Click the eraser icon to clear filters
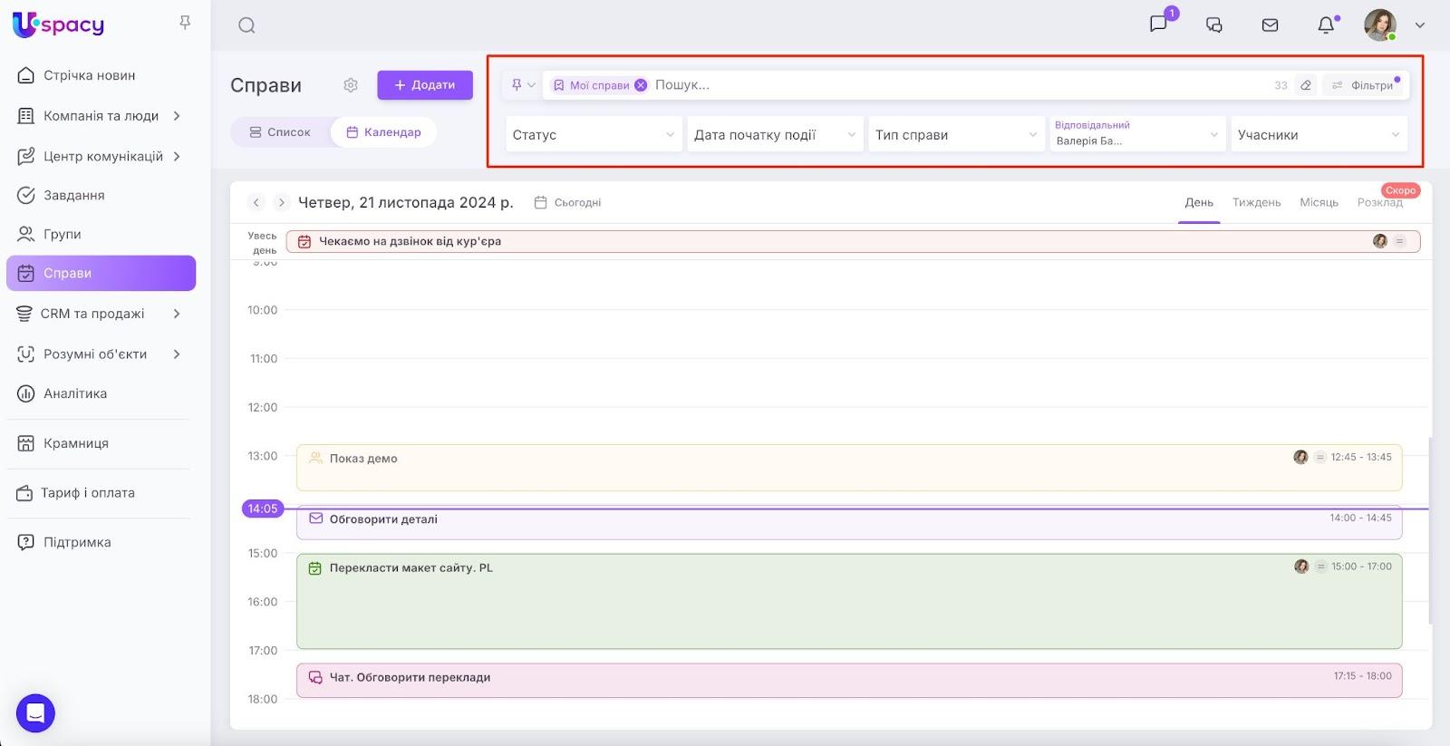This screenshot has width=1450, height=746. [x=1306, y=85]
